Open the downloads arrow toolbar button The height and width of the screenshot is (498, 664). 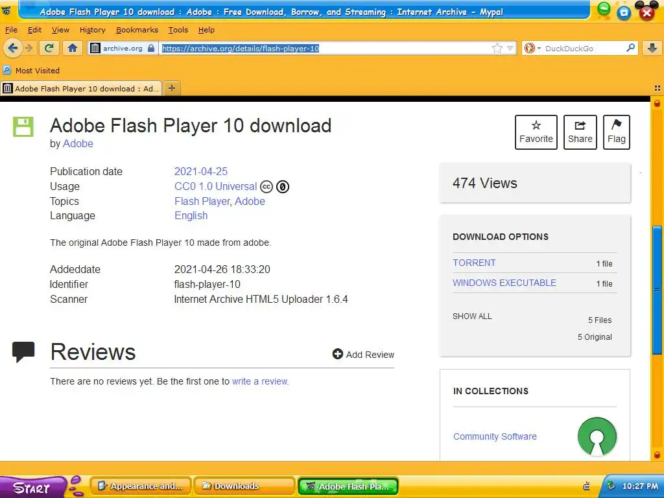pos(652,48)
